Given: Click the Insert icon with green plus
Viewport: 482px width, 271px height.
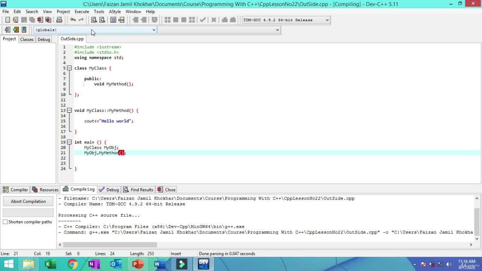Looking at the screenshot, I should [15, 30].
